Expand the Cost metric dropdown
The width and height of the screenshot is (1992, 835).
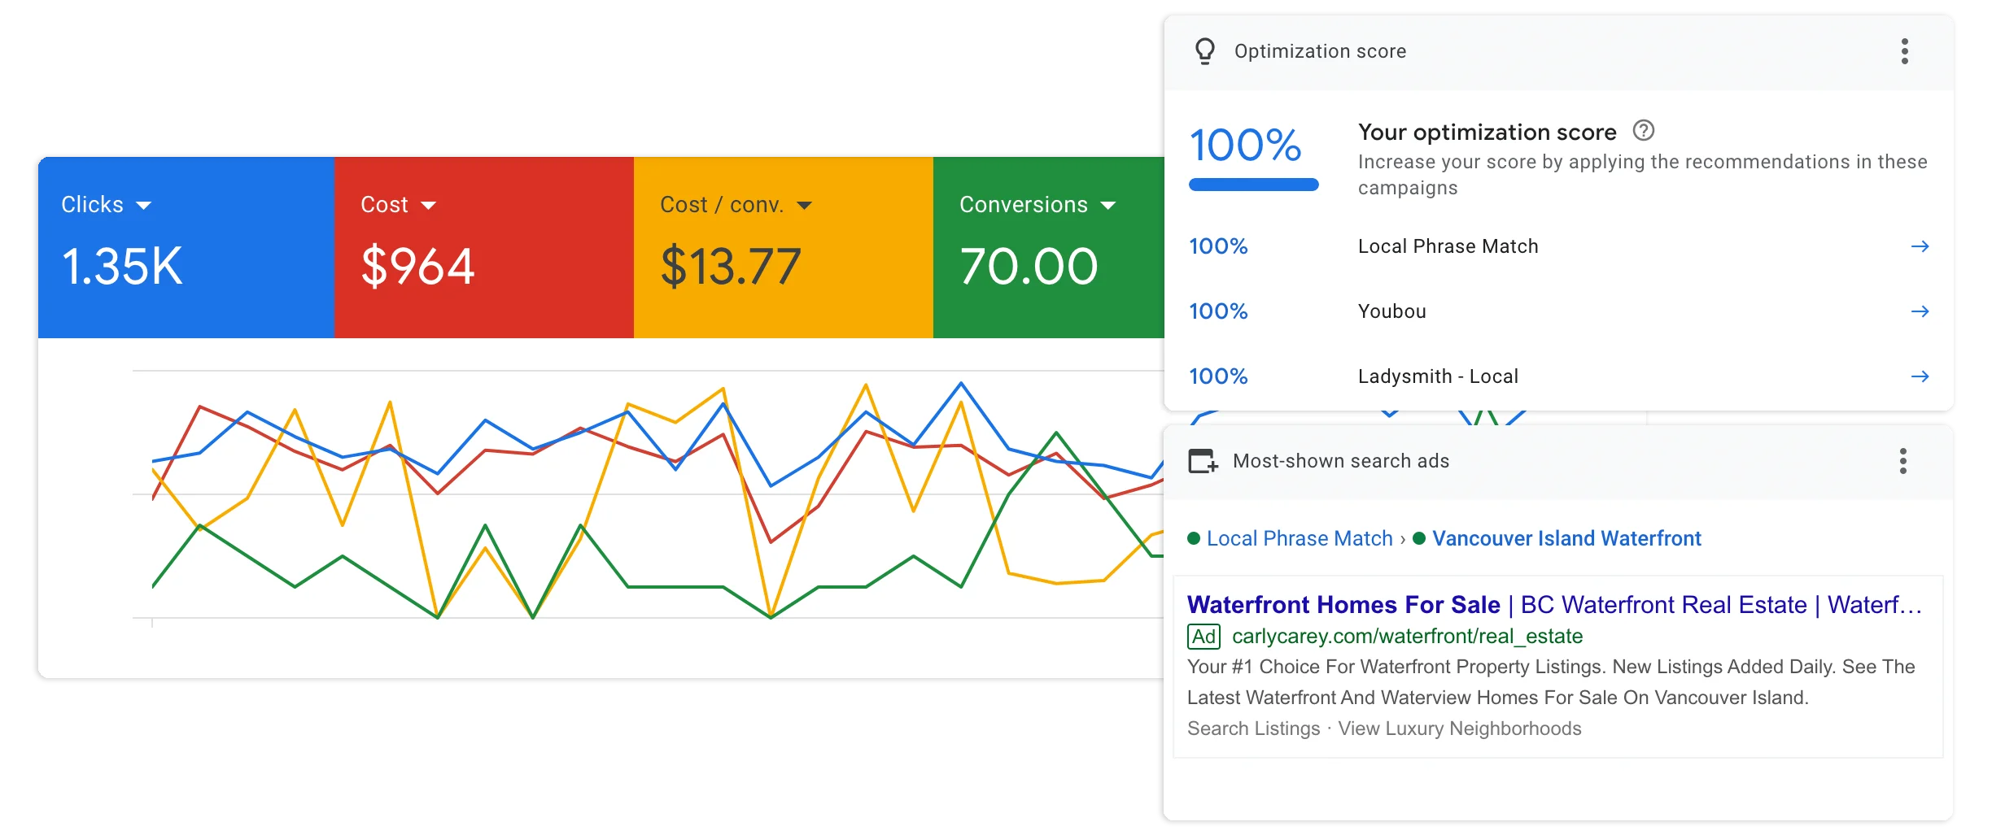pyautogui.click(x=429, y=206)
